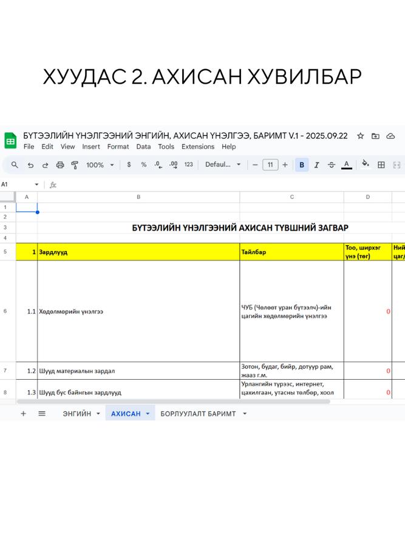Open the Help menu
The image size is (405, 546).
pos(229,147)
